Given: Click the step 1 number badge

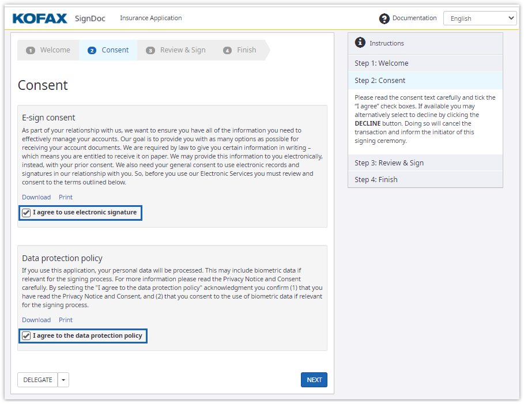Looking at the screenshot, I should tap(31, 50).
